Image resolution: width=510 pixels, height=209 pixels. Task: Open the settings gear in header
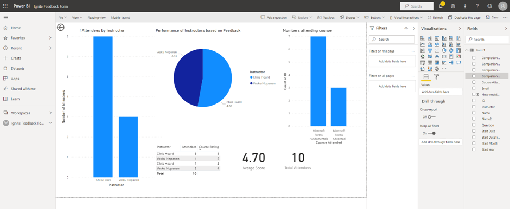coord(452,6)
